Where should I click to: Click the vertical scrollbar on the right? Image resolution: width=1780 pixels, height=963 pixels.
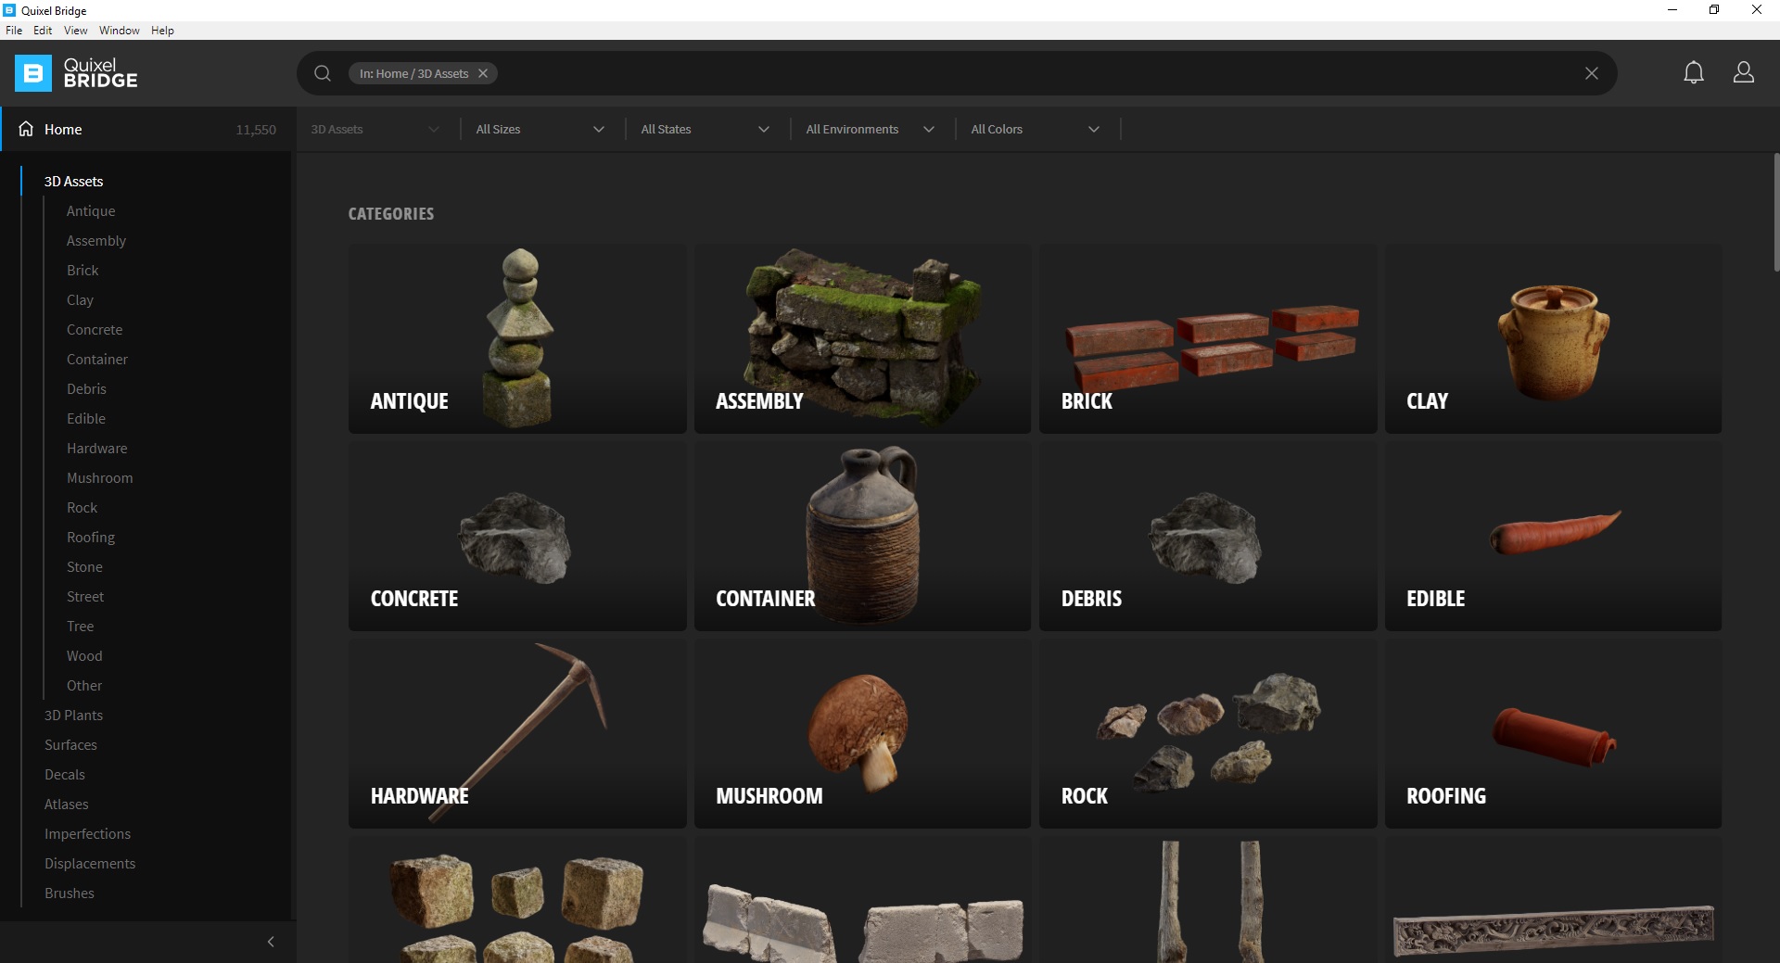click(1775, 213)
